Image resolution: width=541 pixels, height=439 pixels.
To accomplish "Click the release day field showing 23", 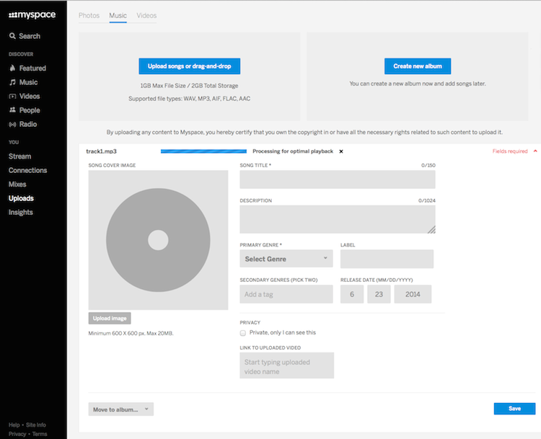I will tap(379, 294).
